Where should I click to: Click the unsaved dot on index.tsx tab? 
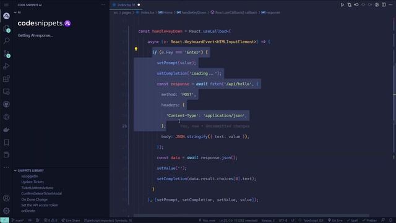tap(139, 5)
